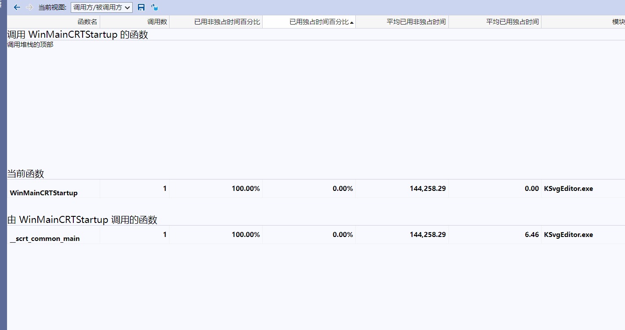Click the forward navigation arrow
Image resolution: width=625 pixels, height=330 pixels.
[x=29, y=7]
